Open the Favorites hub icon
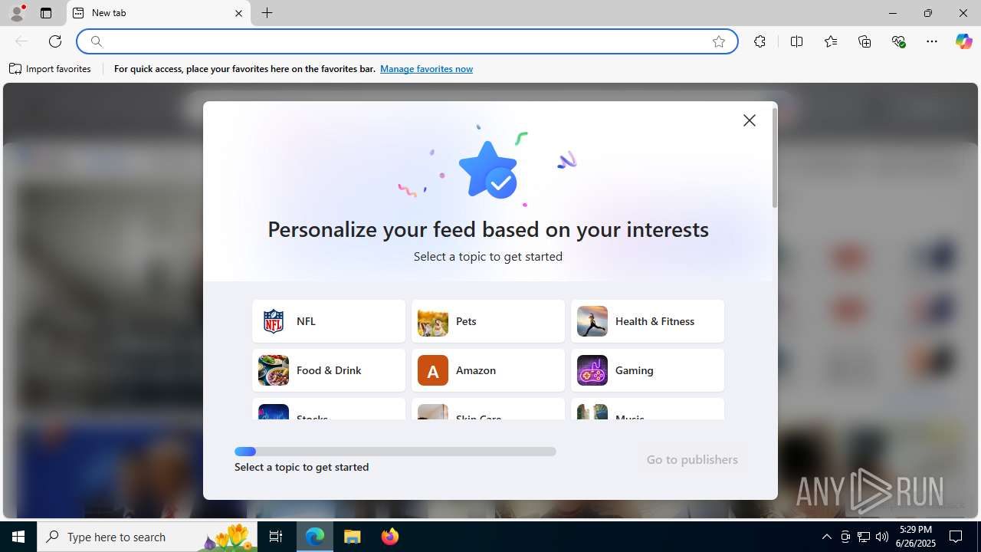Screen dimensions: 981x552 coord(831,41)
